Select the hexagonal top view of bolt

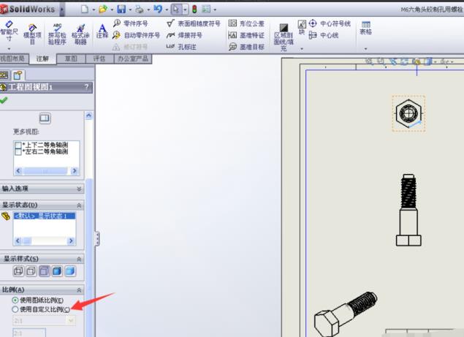[408, 113]
